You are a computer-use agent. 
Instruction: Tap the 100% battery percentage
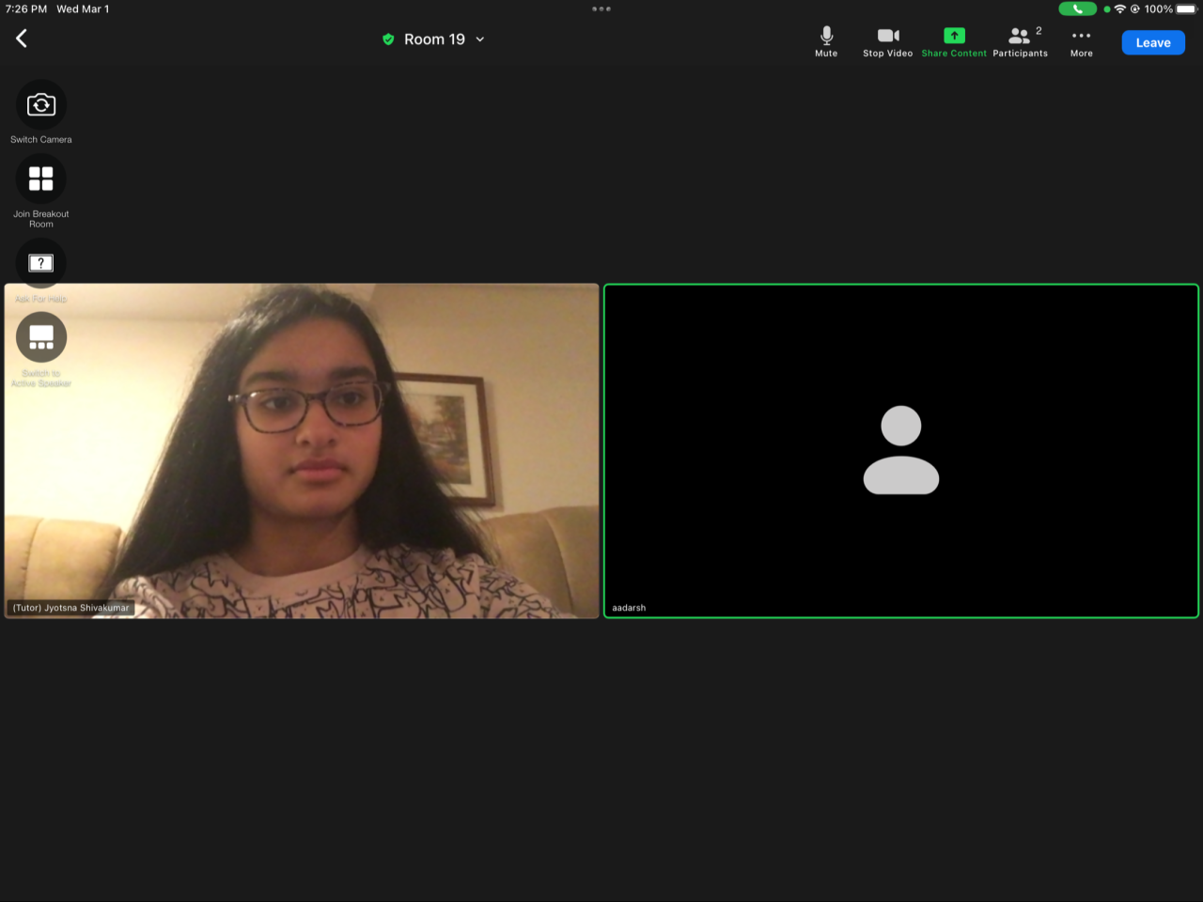[1158, 9]
